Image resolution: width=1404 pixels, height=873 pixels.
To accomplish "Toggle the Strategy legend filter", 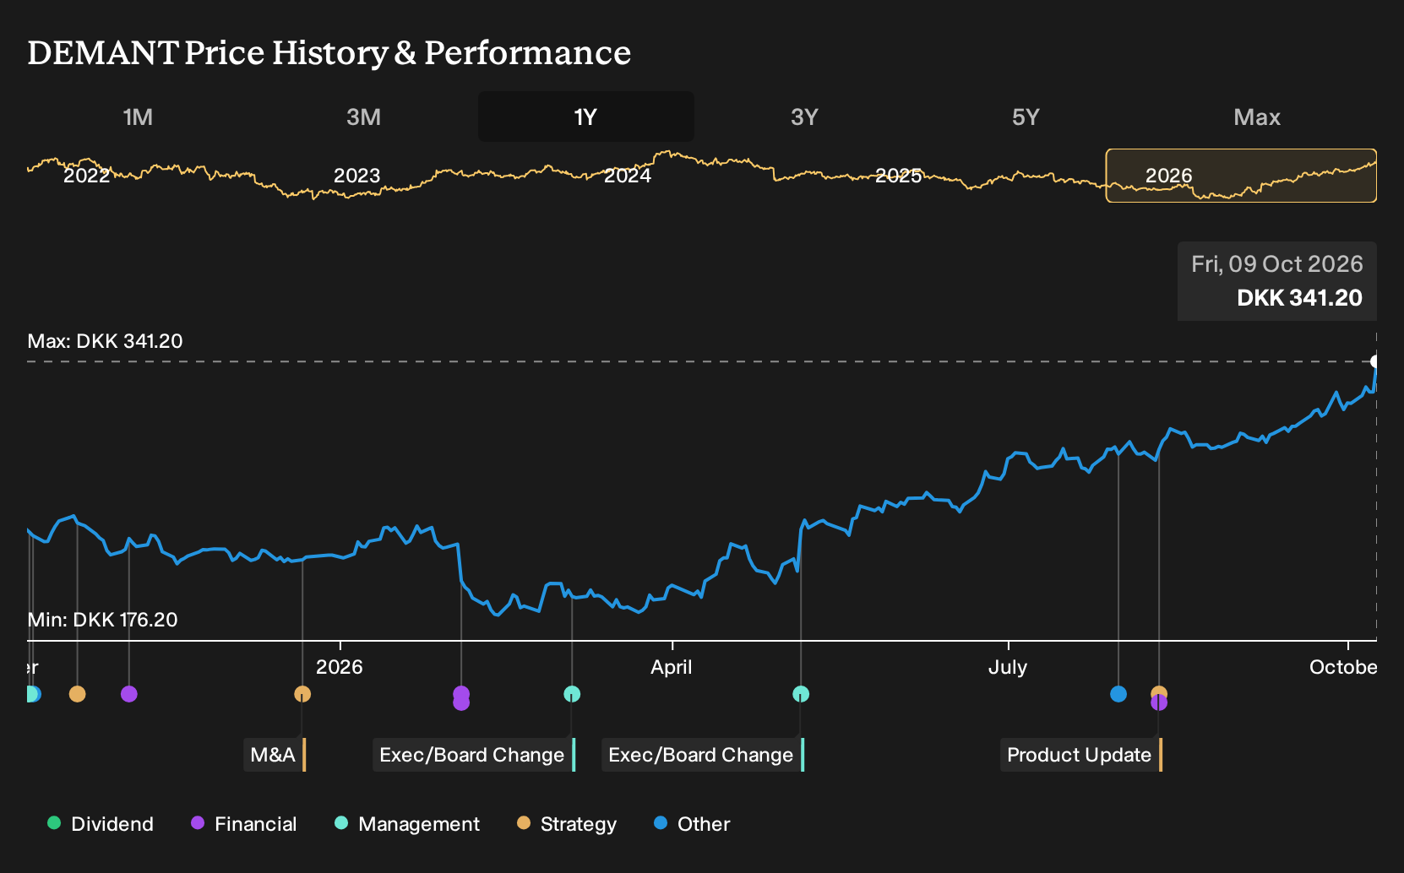I will pos(567,824).
